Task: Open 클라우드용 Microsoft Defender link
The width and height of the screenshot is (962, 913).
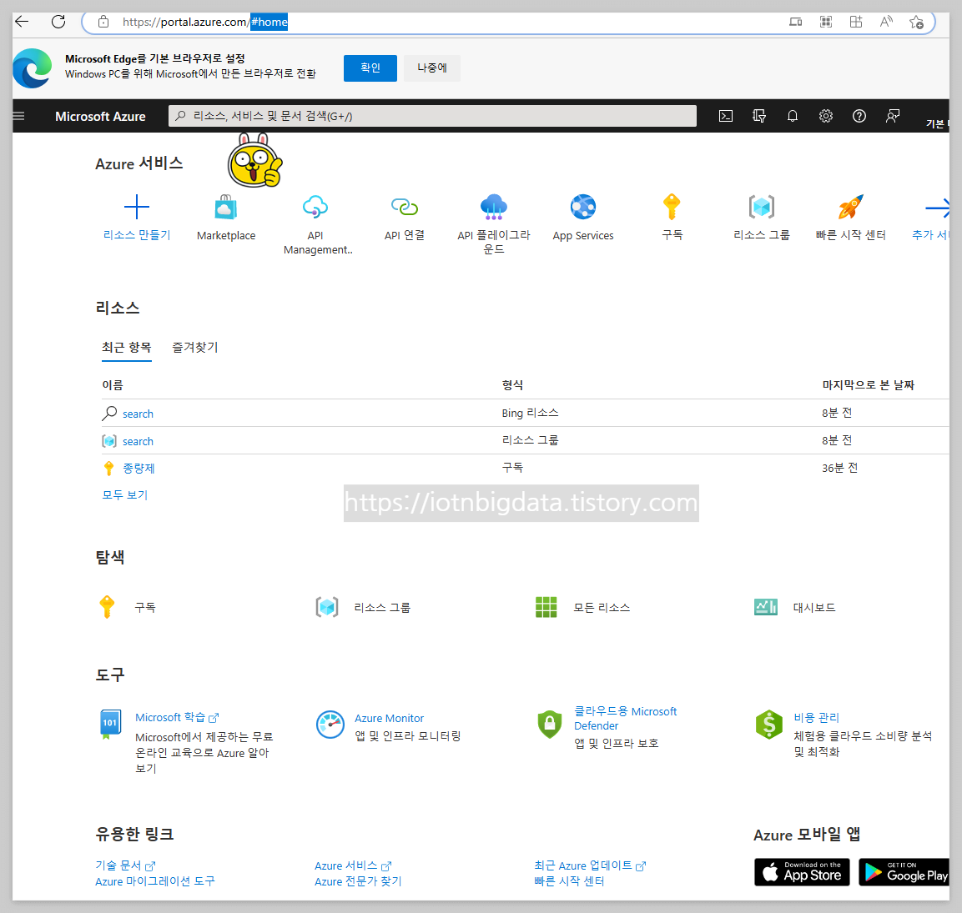Action: (x=625, y=718)
